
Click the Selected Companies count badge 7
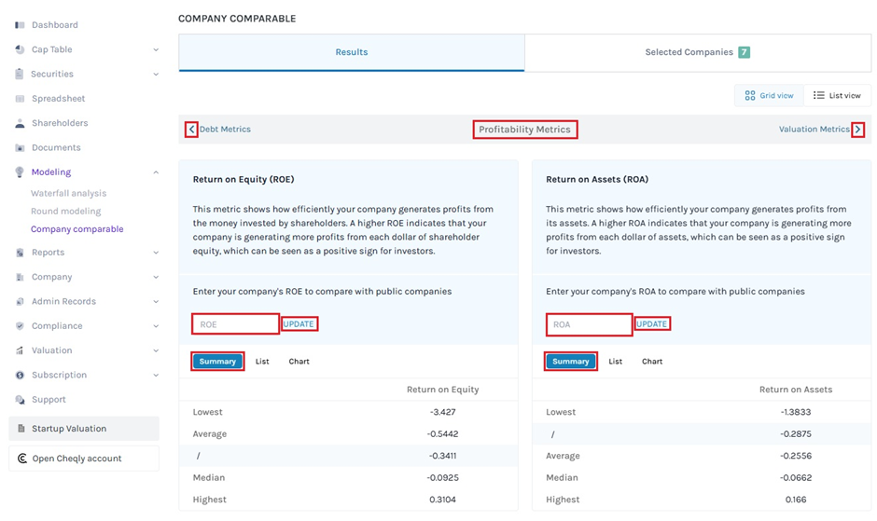coord(744,52)
